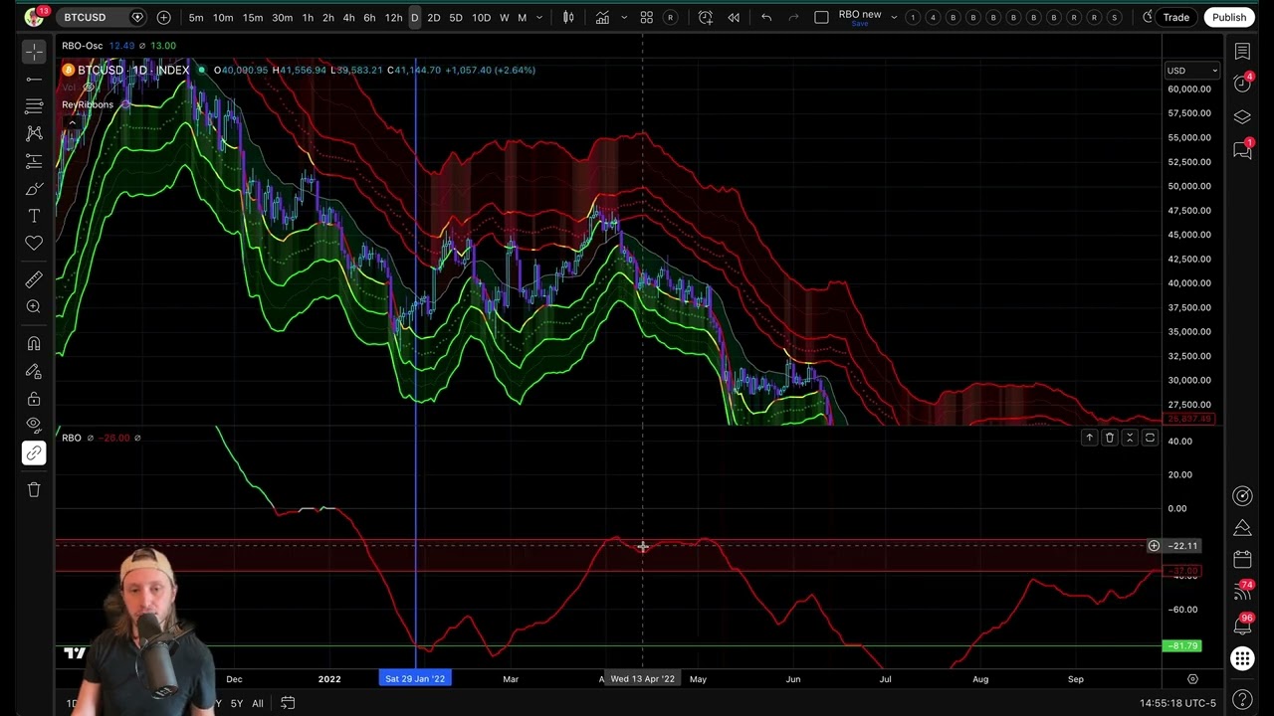
Task: Select the ruler measure tool
Action: (34, 279)
